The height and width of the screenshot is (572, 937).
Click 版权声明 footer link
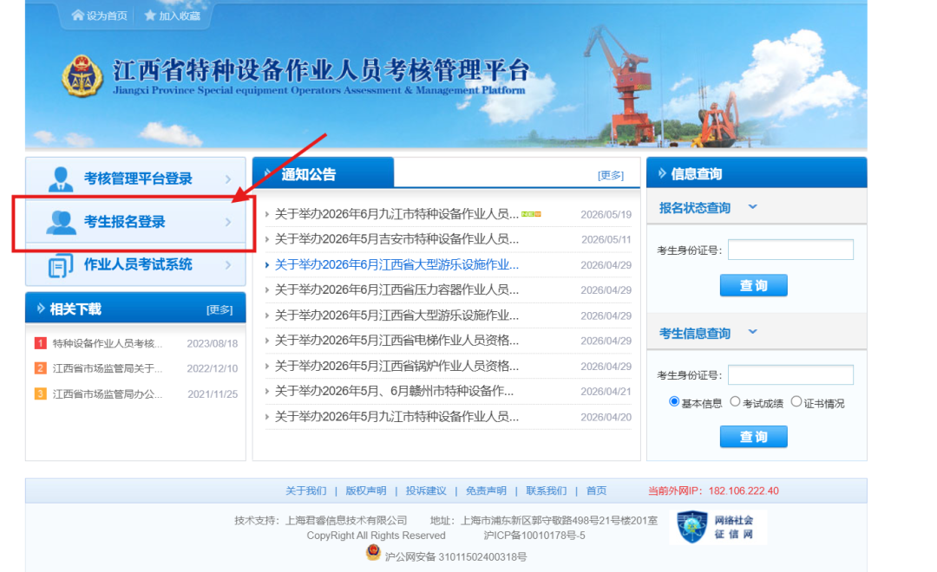coord(366,491)
